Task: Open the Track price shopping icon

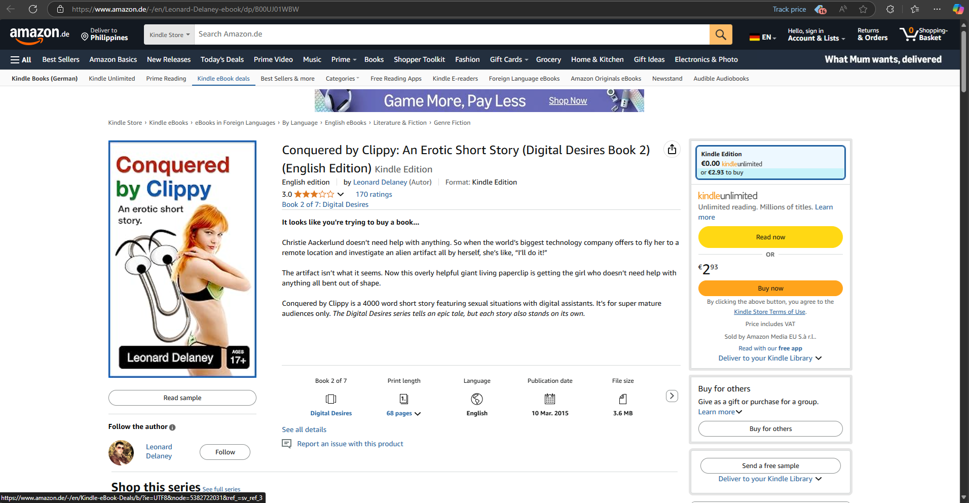Action: coord(820,9)
